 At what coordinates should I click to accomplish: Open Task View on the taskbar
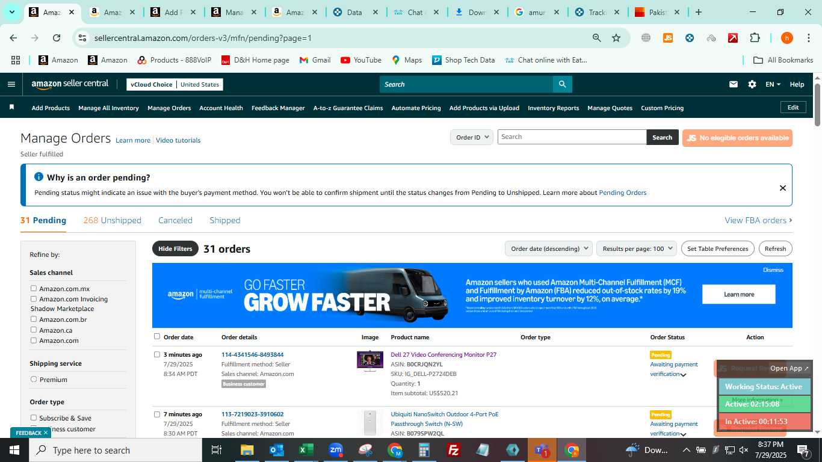point(217,450)
